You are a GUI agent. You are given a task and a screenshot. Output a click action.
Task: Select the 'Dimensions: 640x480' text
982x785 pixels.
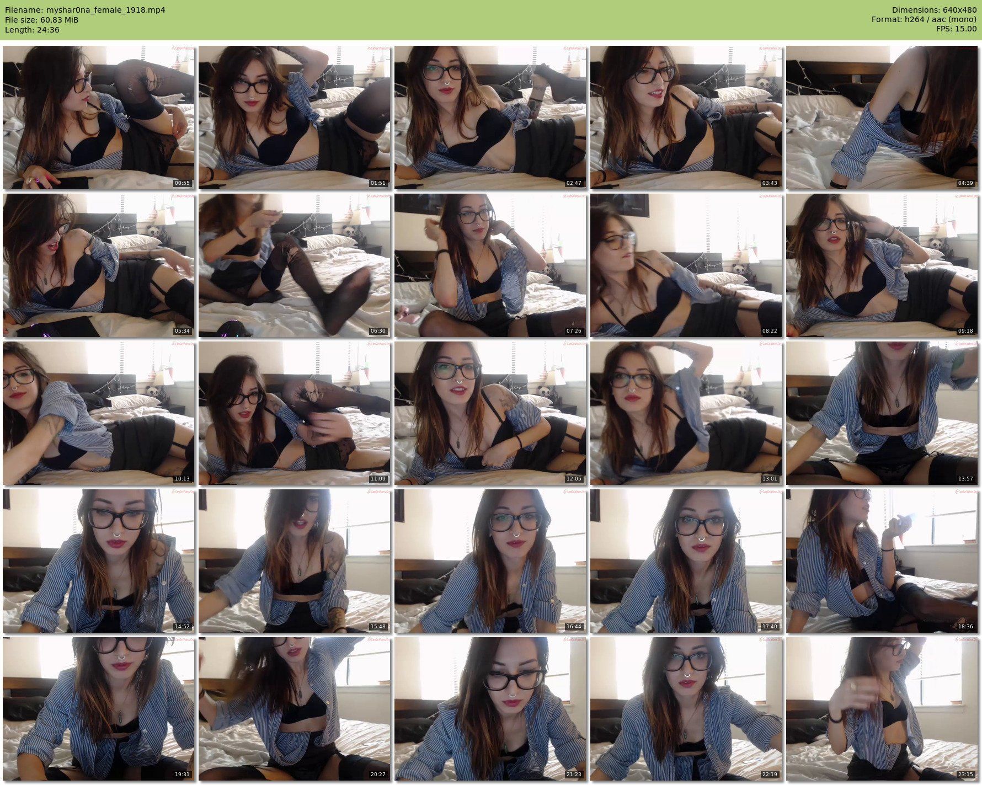934,10
